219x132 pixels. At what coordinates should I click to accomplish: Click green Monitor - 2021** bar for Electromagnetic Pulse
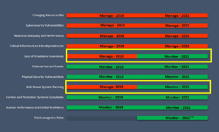coord(172,118)
